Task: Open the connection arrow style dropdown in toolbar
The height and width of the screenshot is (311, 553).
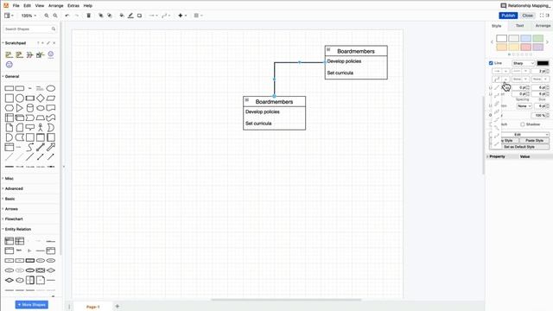Action: pos(153,16)
